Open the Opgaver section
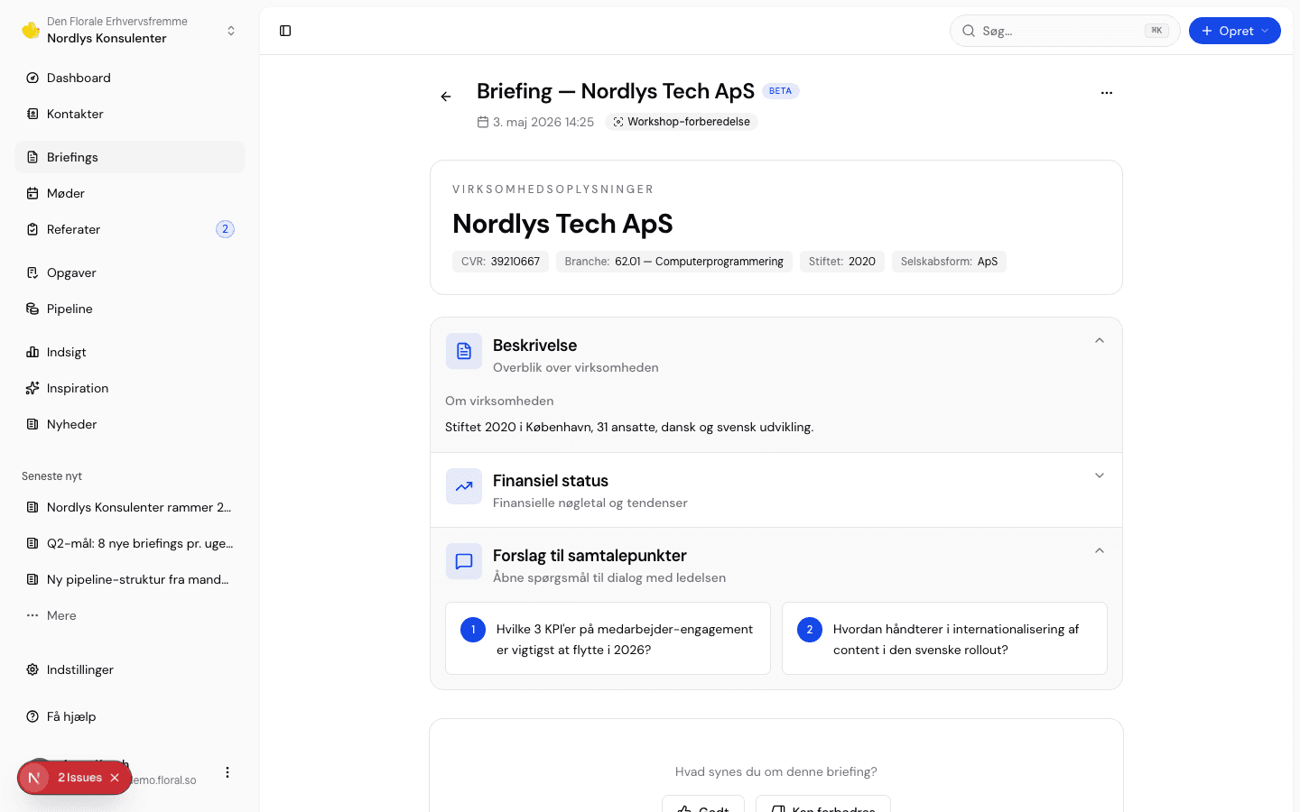 [130, 272]
